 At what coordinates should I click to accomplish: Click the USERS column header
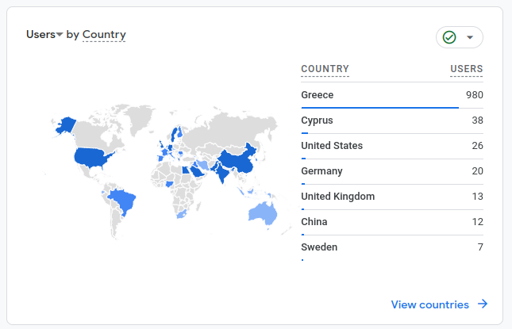[467, 69]
